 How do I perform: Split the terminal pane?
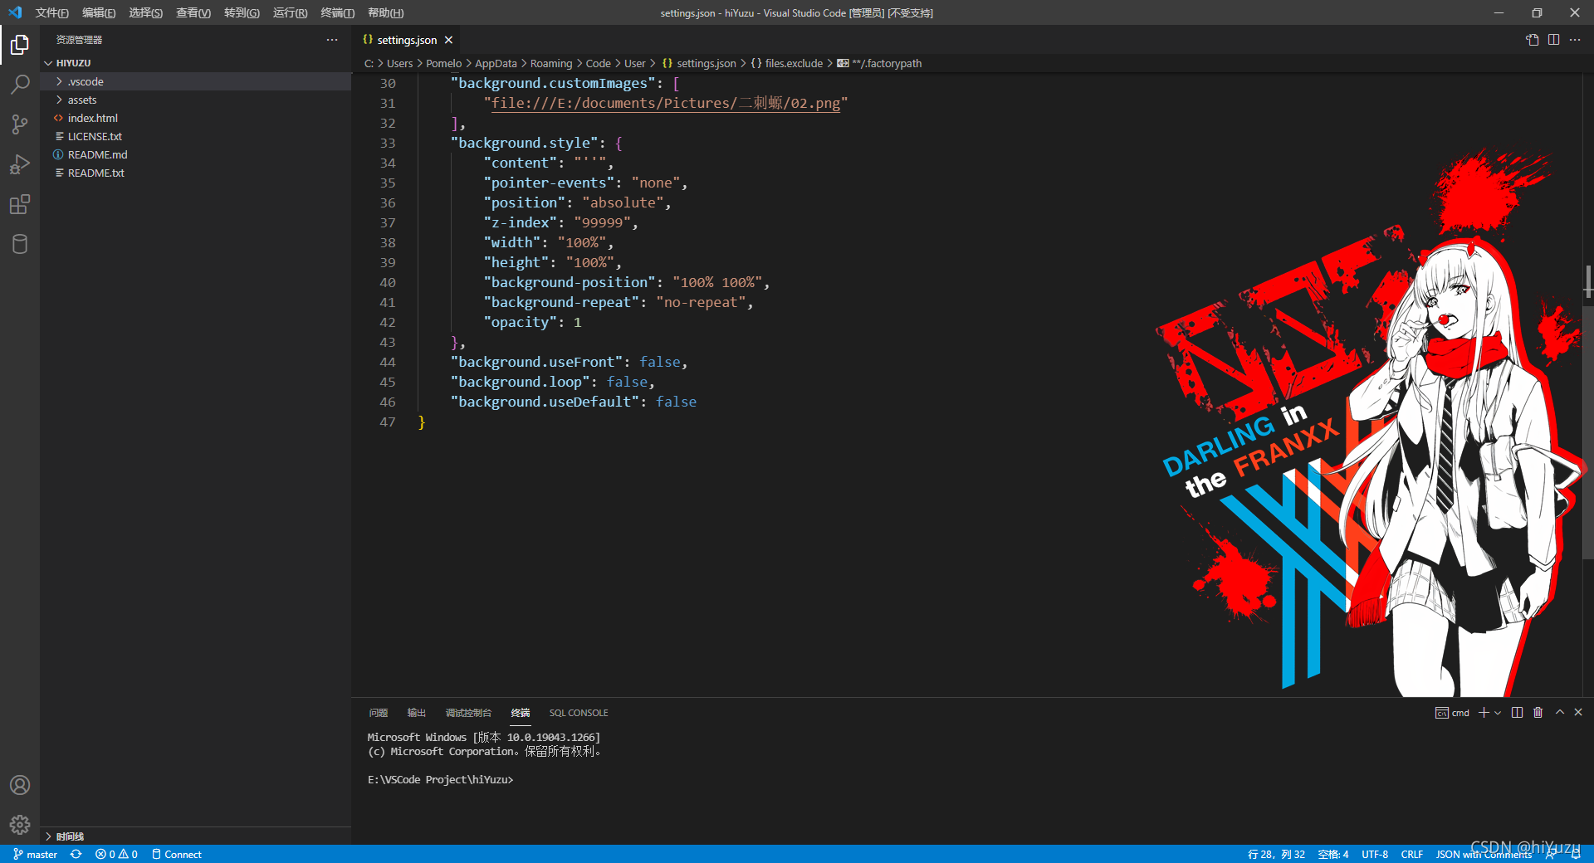[1517, 713]
